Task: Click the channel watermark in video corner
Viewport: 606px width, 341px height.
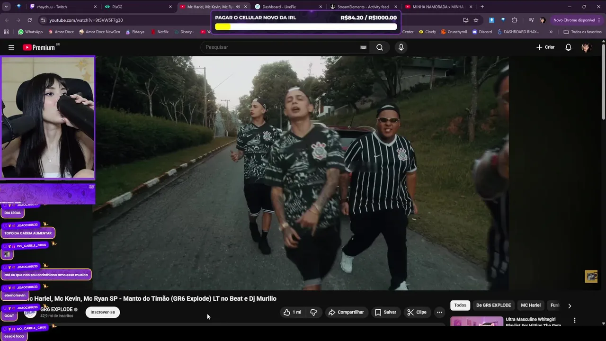Action: (x=591, y=276)
